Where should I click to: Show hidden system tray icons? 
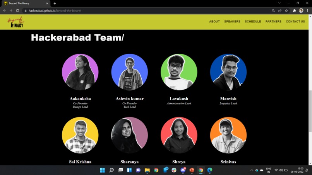(x=252, y=170)
